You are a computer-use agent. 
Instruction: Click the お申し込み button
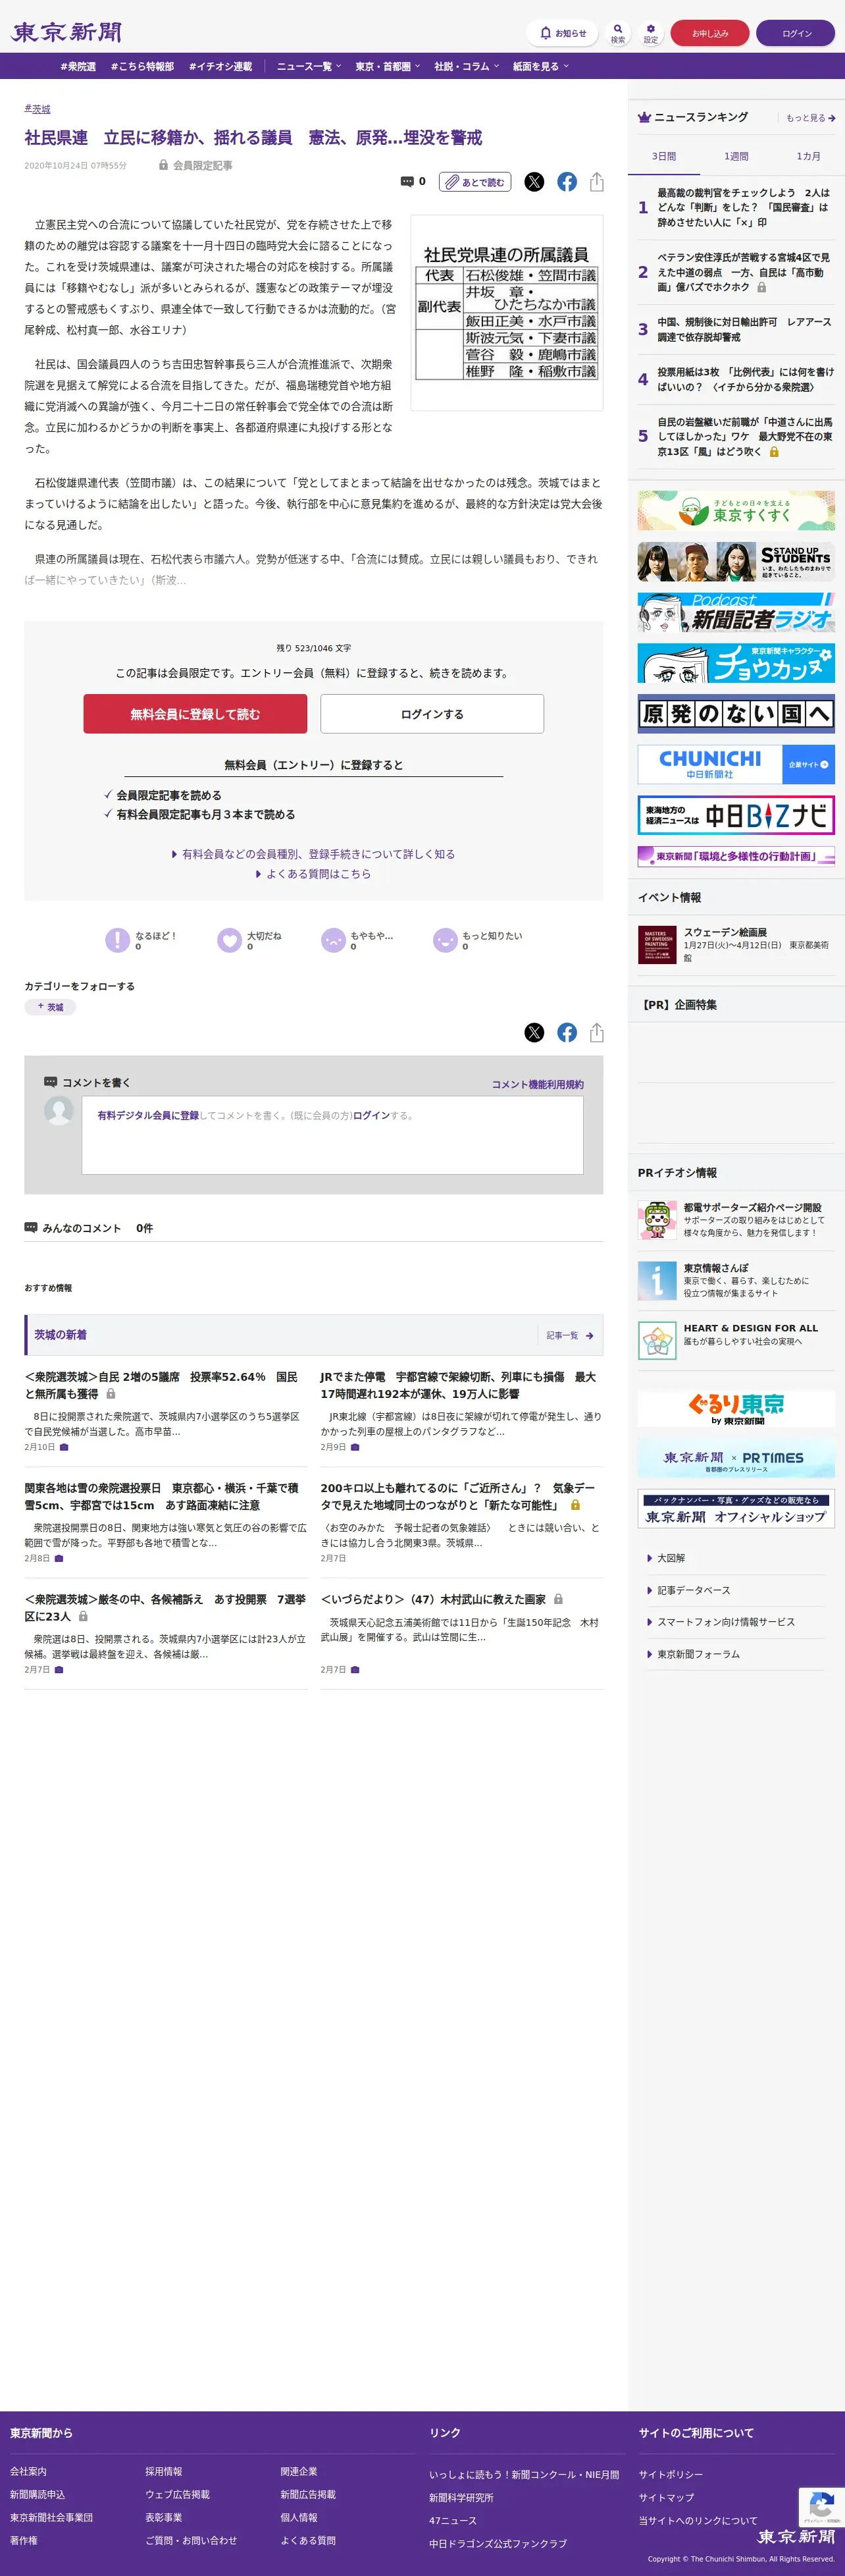(x=710, y=33)
